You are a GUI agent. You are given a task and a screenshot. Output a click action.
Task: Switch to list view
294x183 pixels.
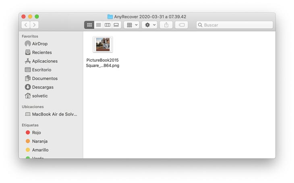click(x=98, y=25)
